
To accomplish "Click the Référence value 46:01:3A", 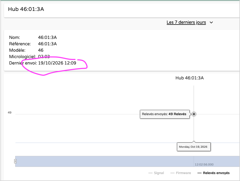I will point(47,44).
